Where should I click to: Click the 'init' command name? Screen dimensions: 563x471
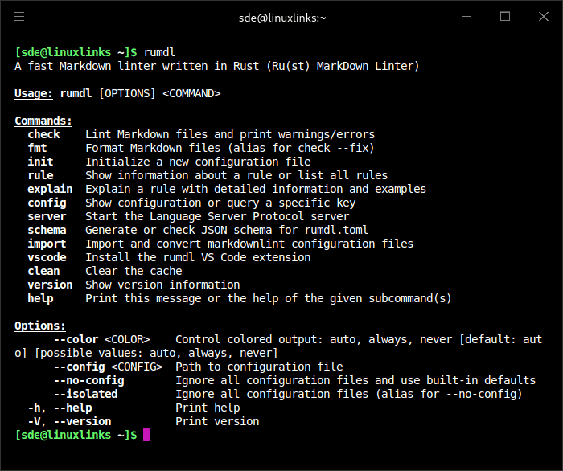40,162
